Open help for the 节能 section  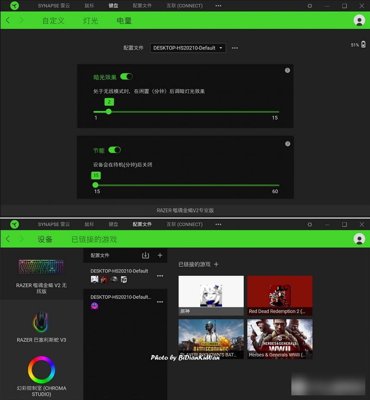[288, 144]
